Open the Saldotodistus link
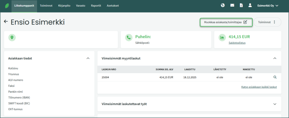The height and width of the screenshot is (118, 289). pos(237,43)
